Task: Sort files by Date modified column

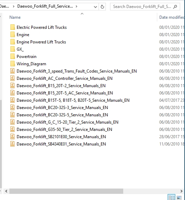Action: pyautogui.click(x=172, y=17)
